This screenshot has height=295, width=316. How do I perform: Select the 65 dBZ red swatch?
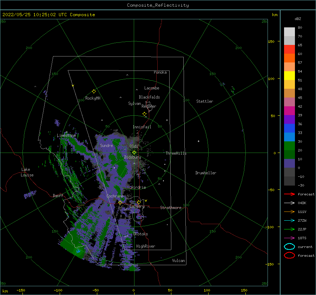(289, 49)
